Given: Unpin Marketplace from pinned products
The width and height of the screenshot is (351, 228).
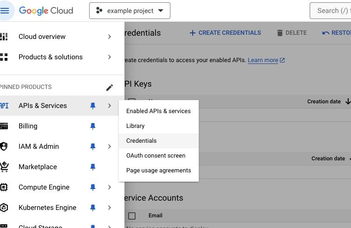Looking at the screenshot, I should click(93, 167).
